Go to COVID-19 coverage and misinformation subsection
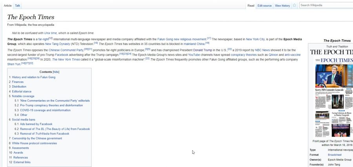 coord(45,110)
